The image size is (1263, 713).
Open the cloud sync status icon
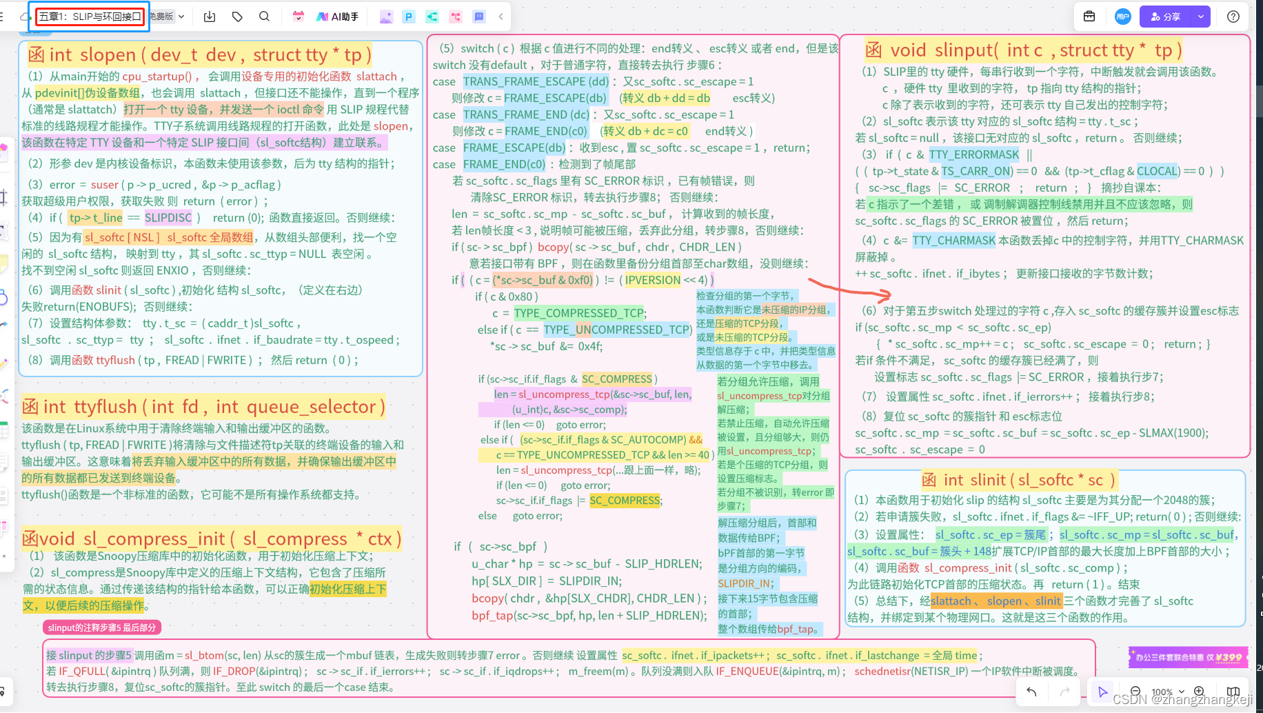(26, 17)
